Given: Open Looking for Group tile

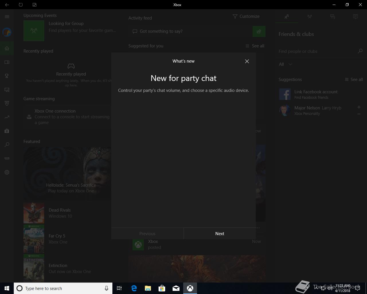Looking at the screenshot, I should (70, 30).
